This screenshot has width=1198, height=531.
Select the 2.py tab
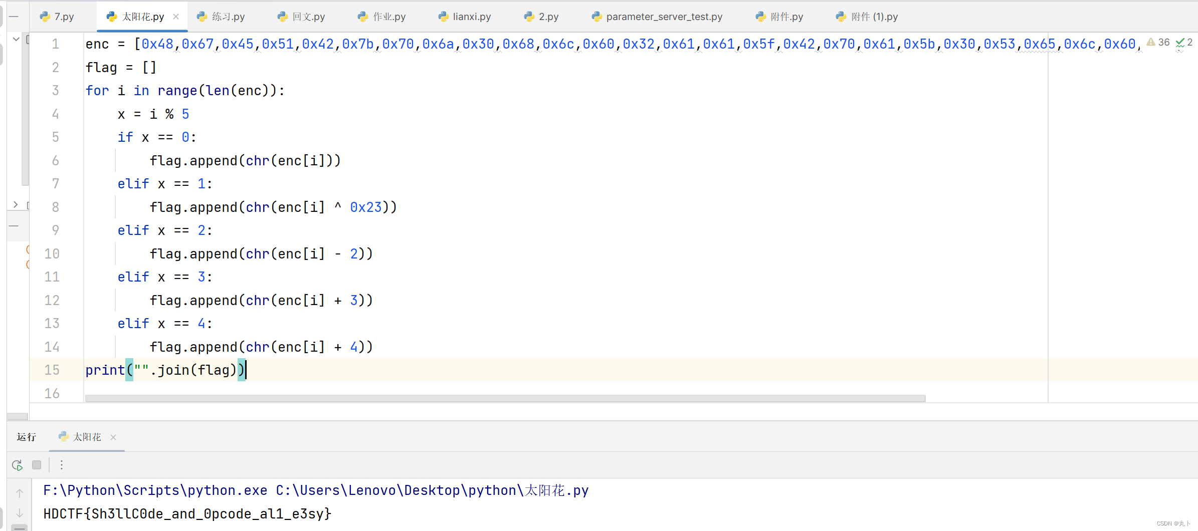[x=541, y=17]
